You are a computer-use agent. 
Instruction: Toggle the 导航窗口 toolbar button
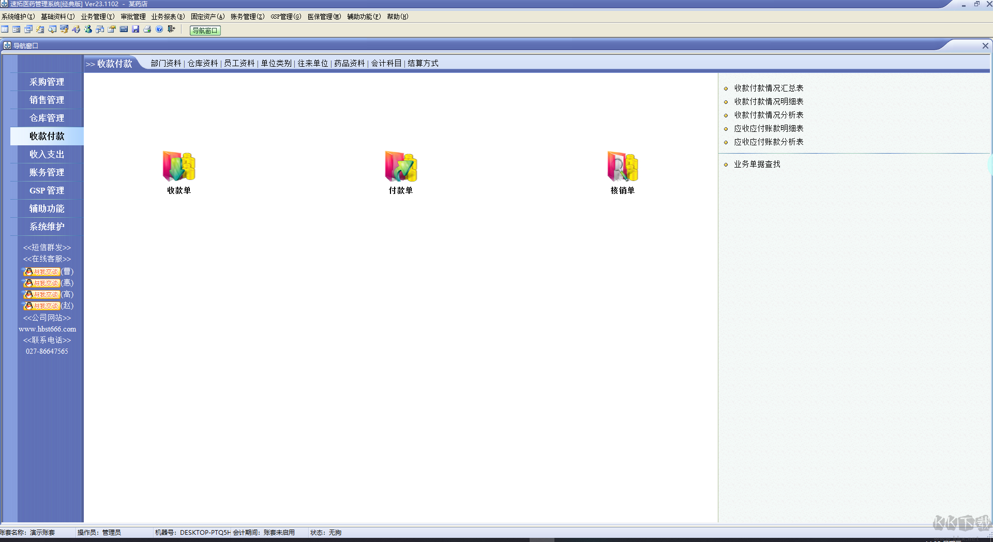(205, 31)
